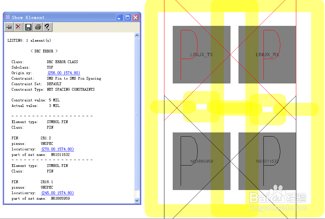Maximize the Show Element window
Viewport: 325px width, 219px height.
coord(127,18)
